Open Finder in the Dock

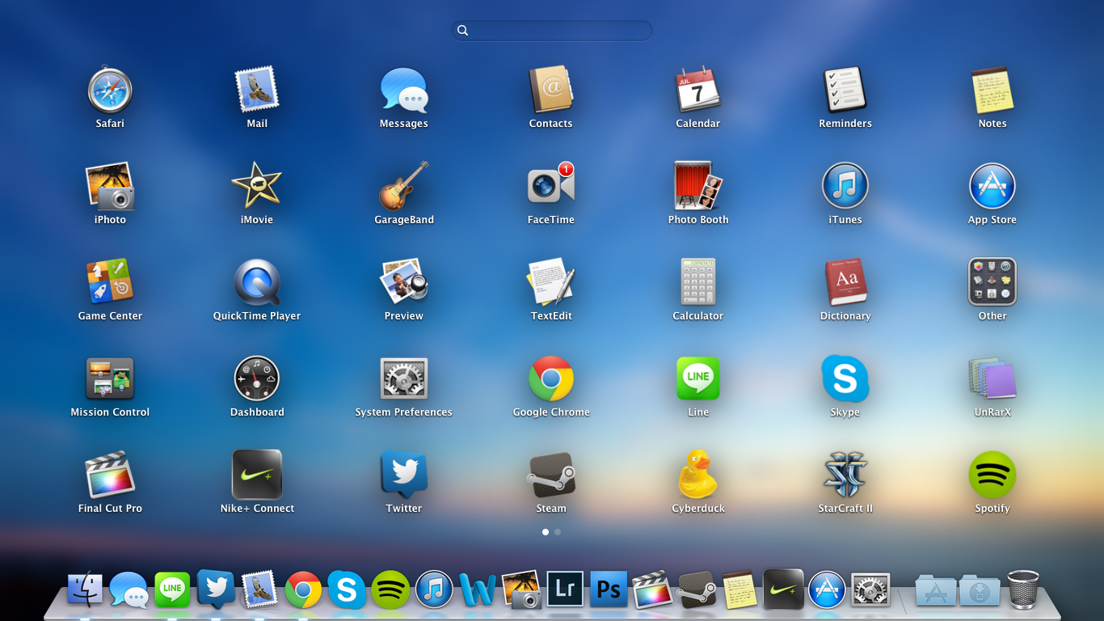pos(85,589)
